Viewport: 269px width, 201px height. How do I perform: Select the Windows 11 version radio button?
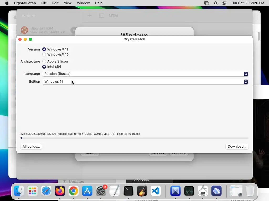[44, 49]
